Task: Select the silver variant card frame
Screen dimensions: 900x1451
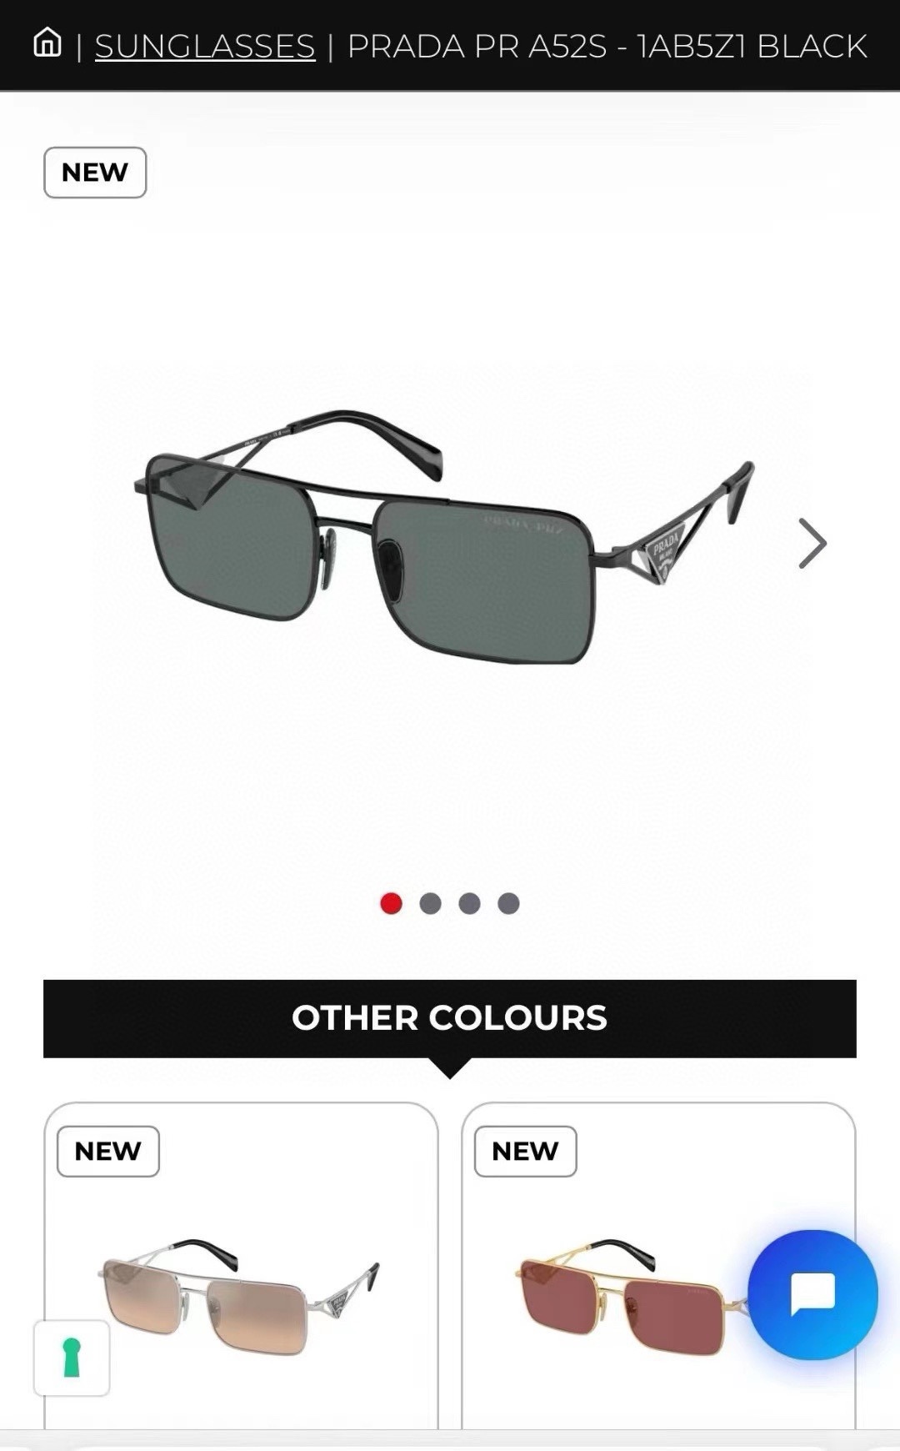Action: pos(241,1266)
